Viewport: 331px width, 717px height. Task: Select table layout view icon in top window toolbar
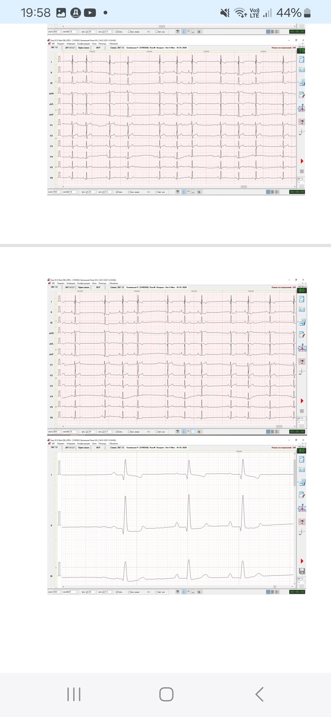(x=268, y=192)
